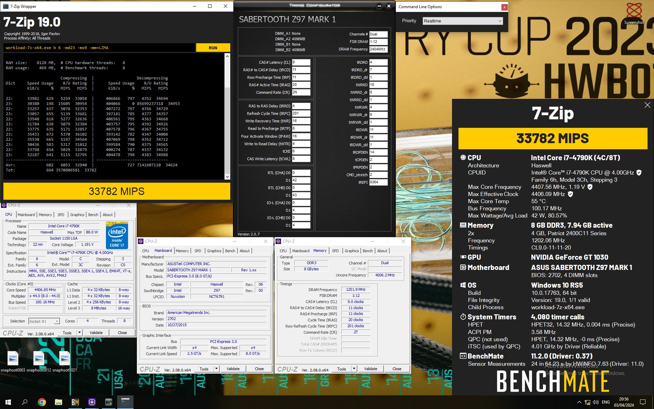This screenshot has width=654, height=409.
Task: Click the tREFI value field in Timing Configurator
Action: coord(378,182)
